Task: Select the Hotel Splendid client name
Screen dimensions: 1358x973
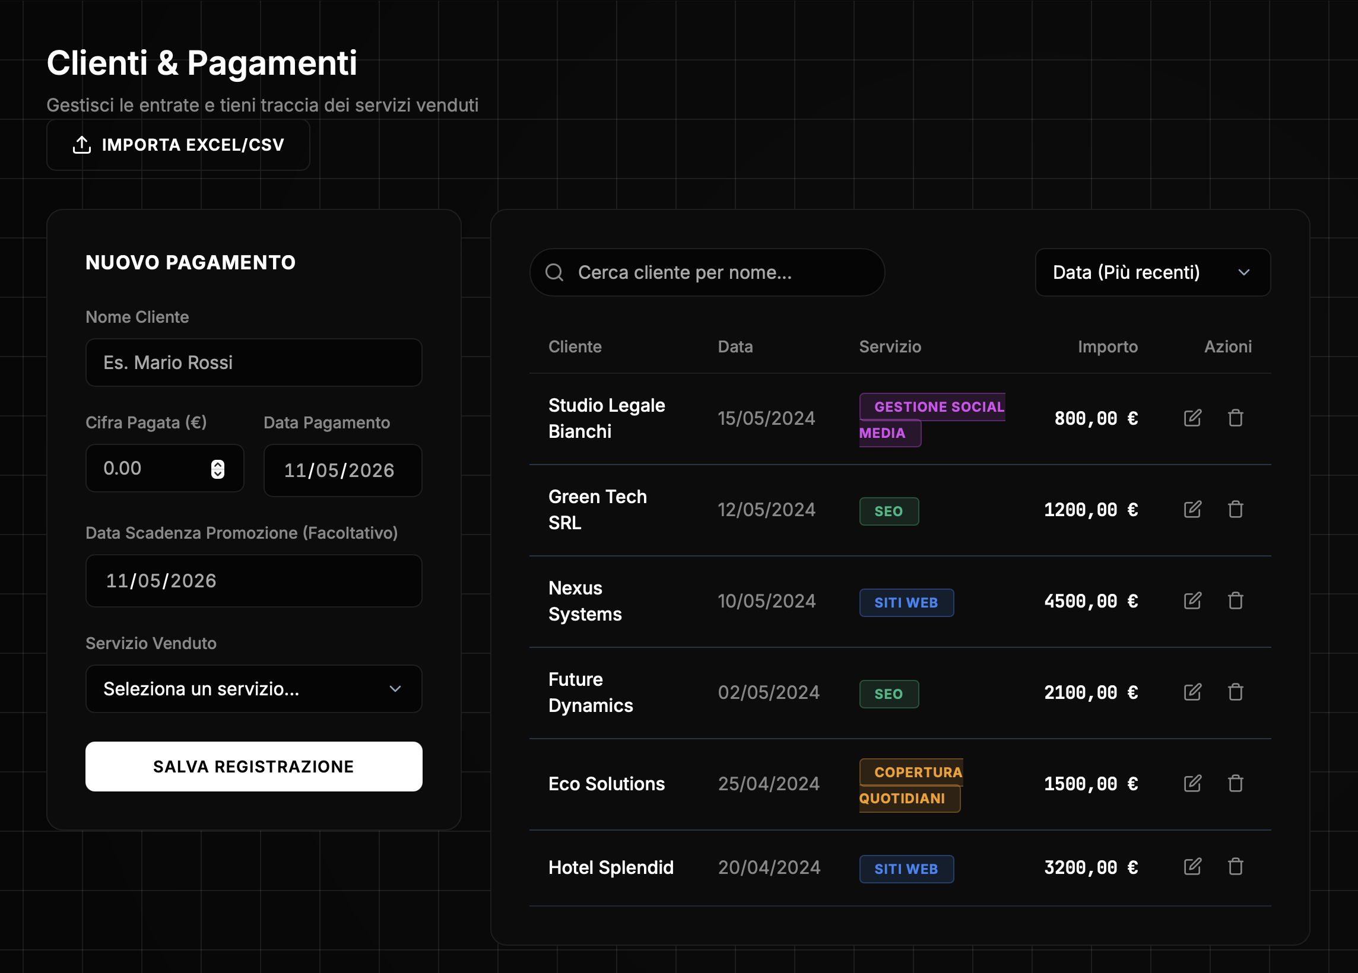Action: tap(611, 867)
